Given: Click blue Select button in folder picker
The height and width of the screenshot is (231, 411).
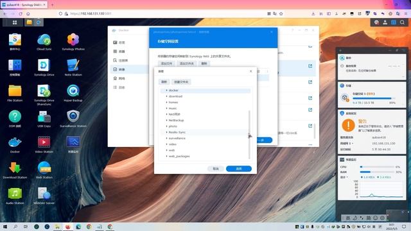Looking at the screenshot, I should pos(239,169).
